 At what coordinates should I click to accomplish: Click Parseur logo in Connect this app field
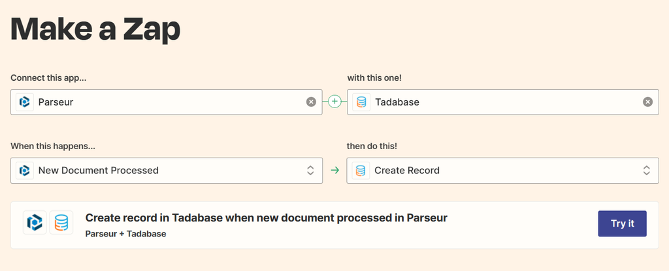point(25,102)
